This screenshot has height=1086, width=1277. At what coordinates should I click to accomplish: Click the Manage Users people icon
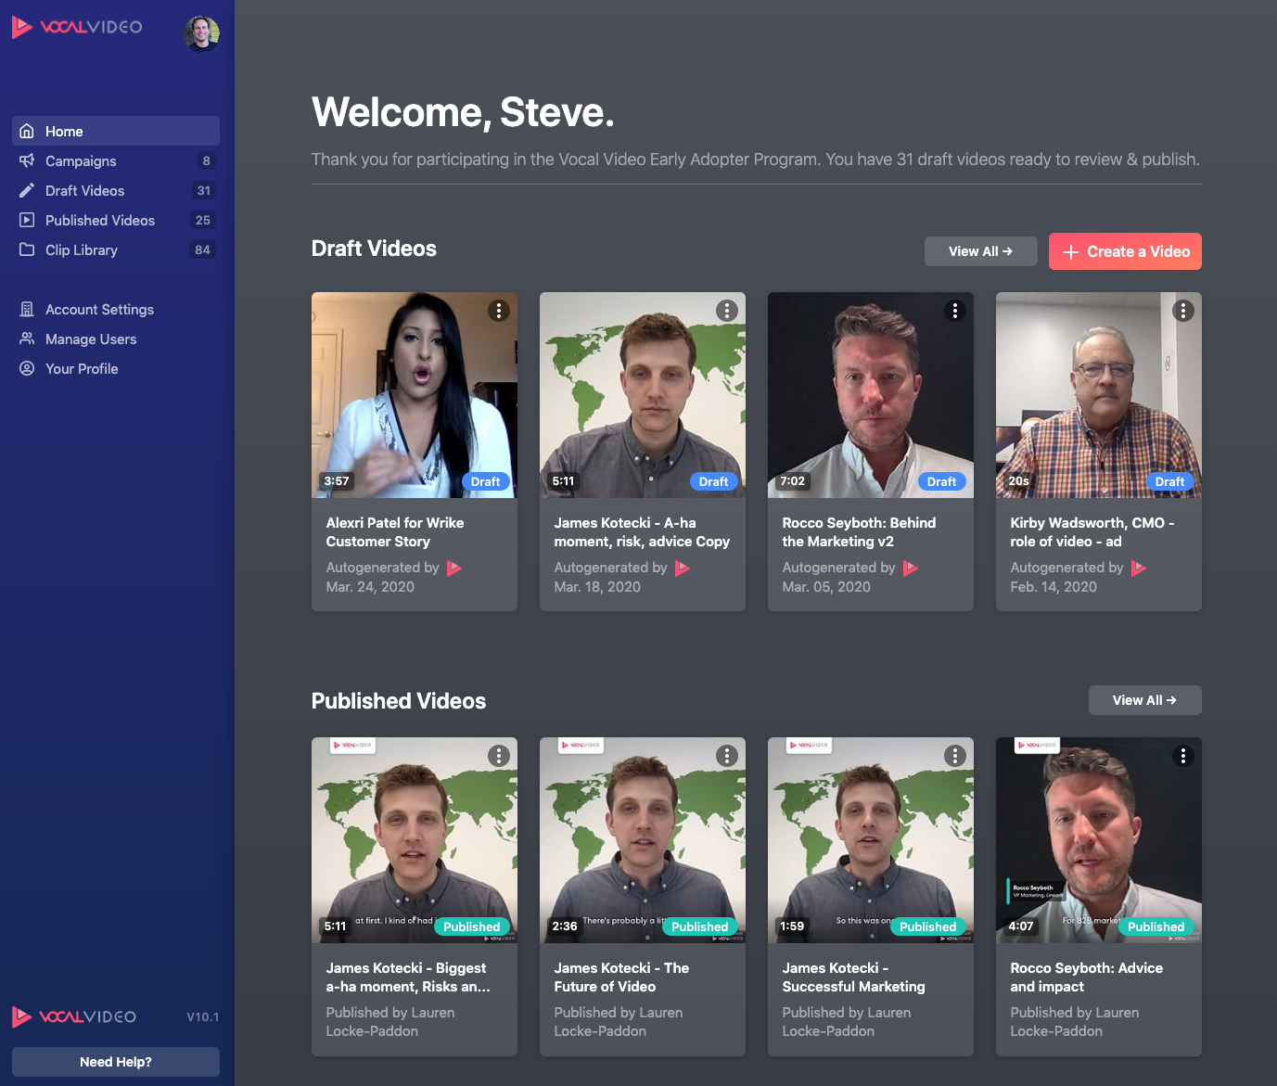coord(27,339)
